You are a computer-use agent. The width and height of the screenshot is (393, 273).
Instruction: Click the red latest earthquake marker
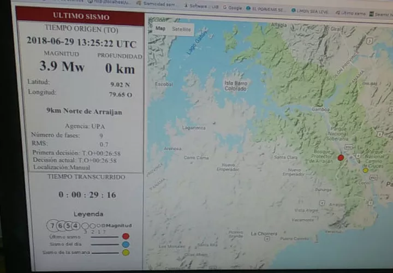pos(341,158)
